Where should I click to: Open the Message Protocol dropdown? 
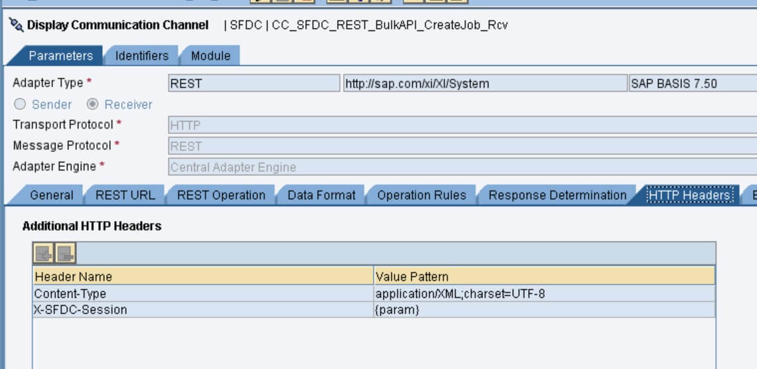[x=458, y=146]
